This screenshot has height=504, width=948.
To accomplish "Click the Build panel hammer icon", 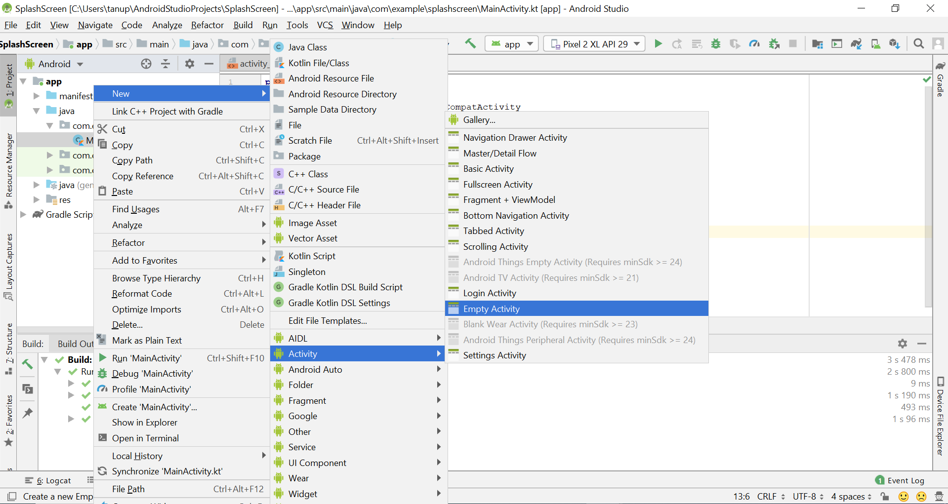I will tap(28, 364).
